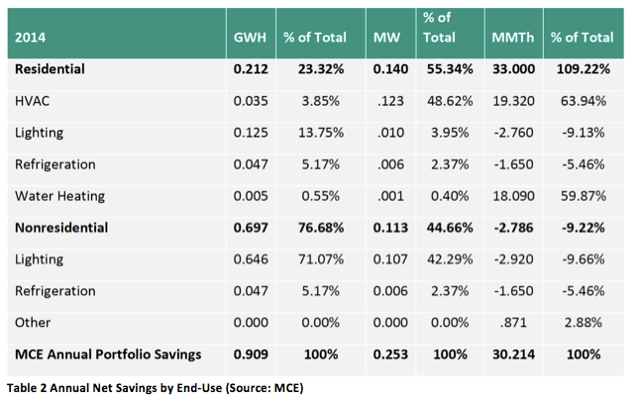This screenshot has height=400, width=638.
Task: Click the 0.697 Nonresidential GWH value
Action: pyautogui.click(x=253, y=228)
